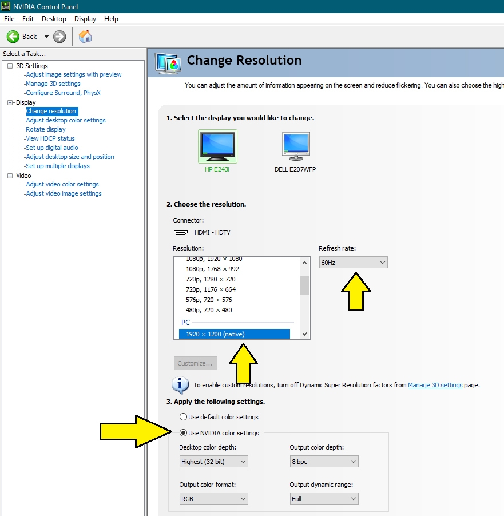Open the Desktop color depth dropdown
The image size is (504, 516).
pyautogui.click(x=213, y=462)
